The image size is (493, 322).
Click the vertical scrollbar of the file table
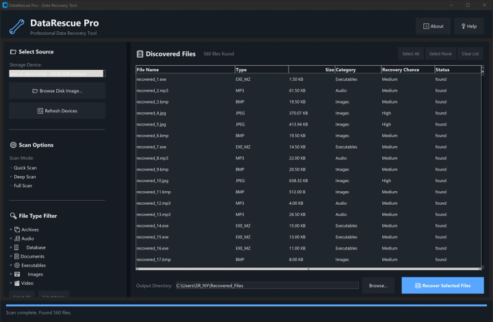click(482, 166)
